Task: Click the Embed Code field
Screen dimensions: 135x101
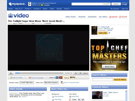Action: tap(26, 83)
